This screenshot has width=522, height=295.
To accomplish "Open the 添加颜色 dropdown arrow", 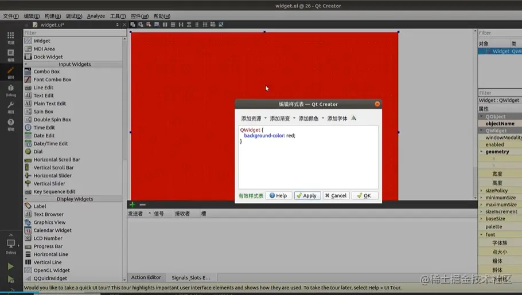I will (322, 118).
